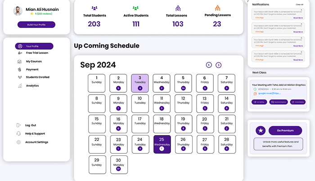Click the star icon beside Go Premium
This screenshot has width=315, height=181.
261,131
